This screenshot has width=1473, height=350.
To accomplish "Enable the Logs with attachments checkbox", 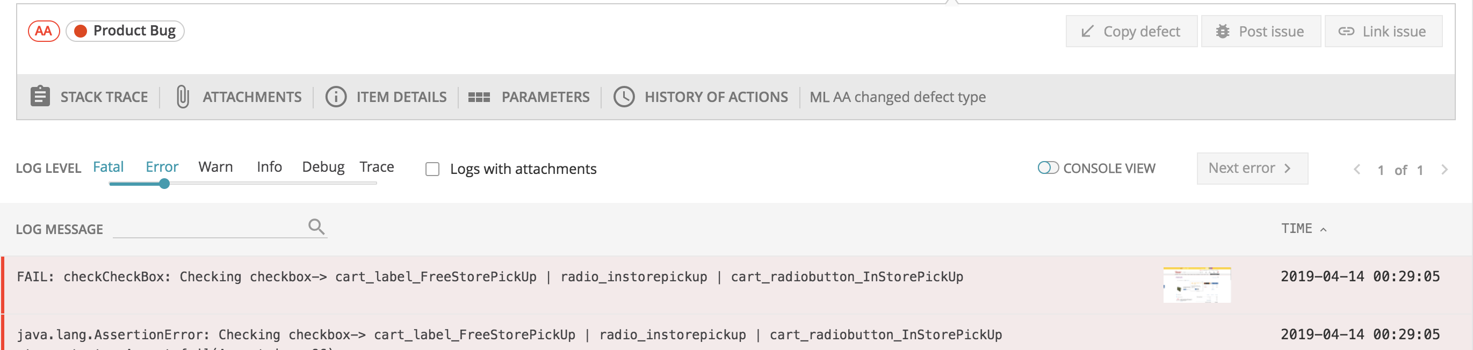I will (432, 169).
